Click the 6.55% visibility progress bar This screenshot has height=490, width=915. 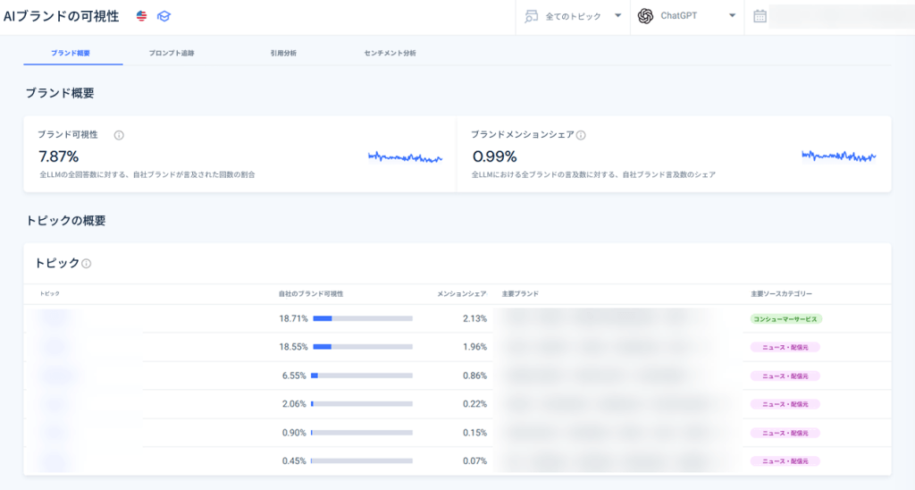[363, 376]
